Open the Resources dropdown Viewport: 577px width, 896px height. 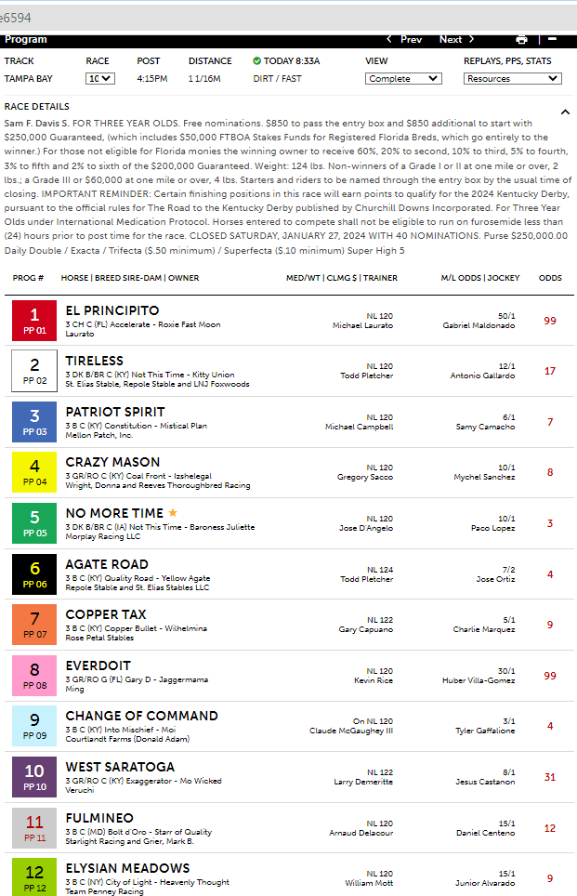pyautogui.click(x=512, y=79)
